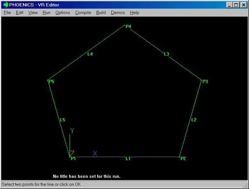Select line L1 label at bottom
Image resolution: width=249 pixels, height=189 pixels.
128,158
